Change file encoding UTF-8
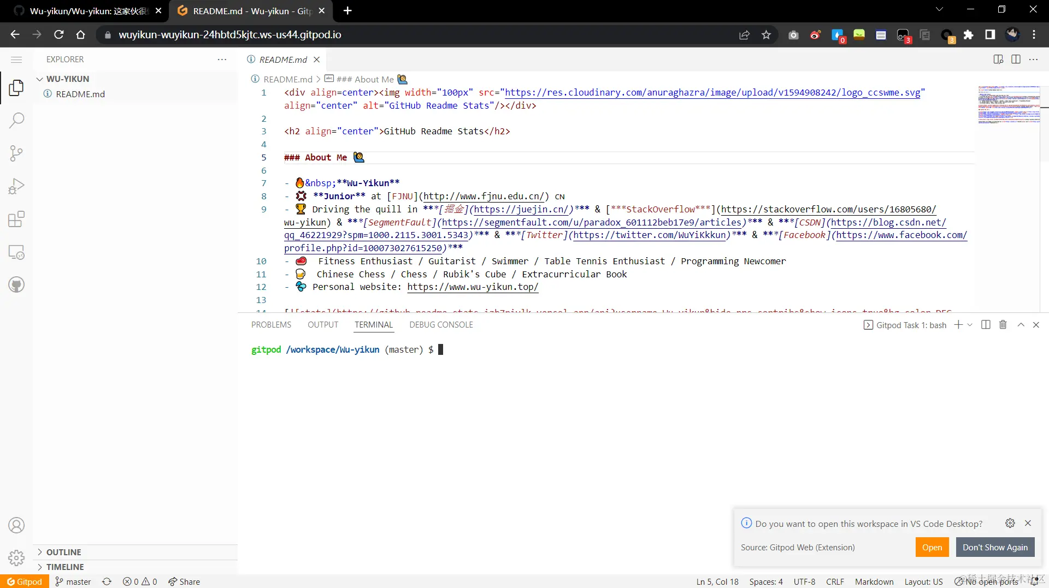The height and width of the screenshot is (588, 1049). pos(804,581)
